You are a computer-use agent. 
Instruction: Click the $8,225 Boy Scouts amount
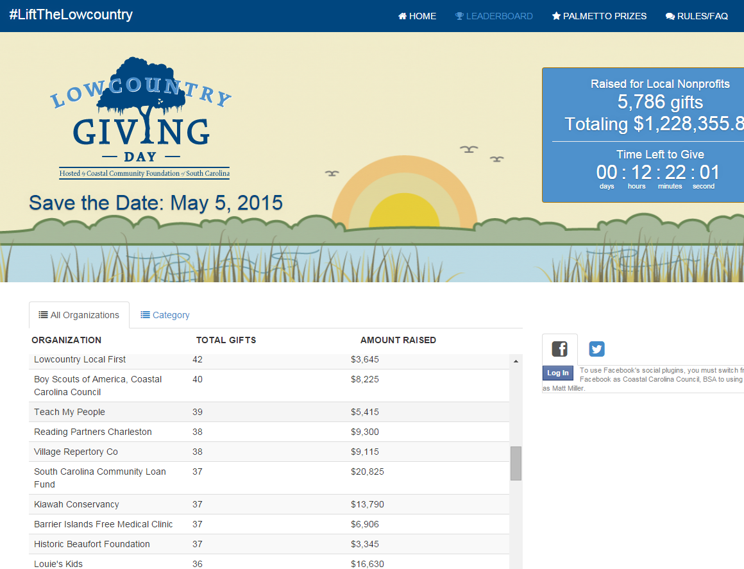point(365,379)
